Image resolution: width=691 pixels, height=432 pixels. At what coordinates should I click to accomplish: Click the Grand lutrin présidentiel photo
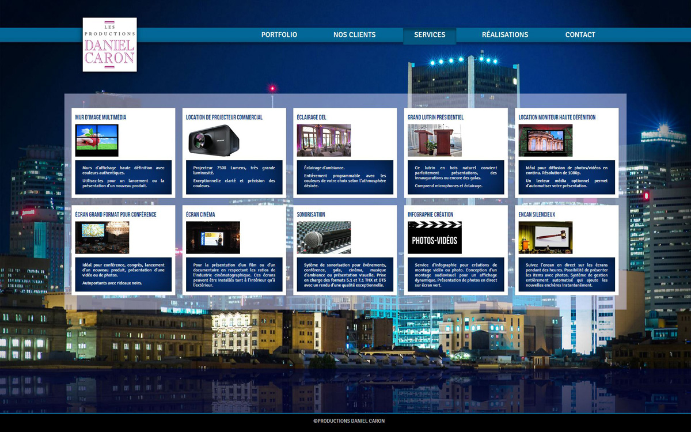point(435,141)
